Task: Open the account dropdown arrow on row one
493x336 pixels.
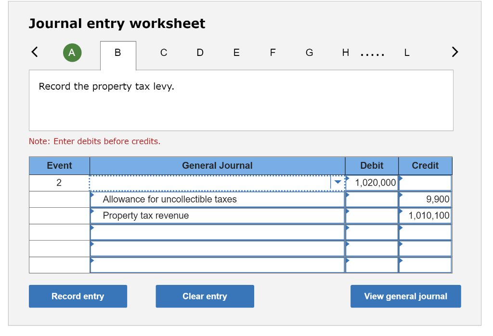Action: 337,182
